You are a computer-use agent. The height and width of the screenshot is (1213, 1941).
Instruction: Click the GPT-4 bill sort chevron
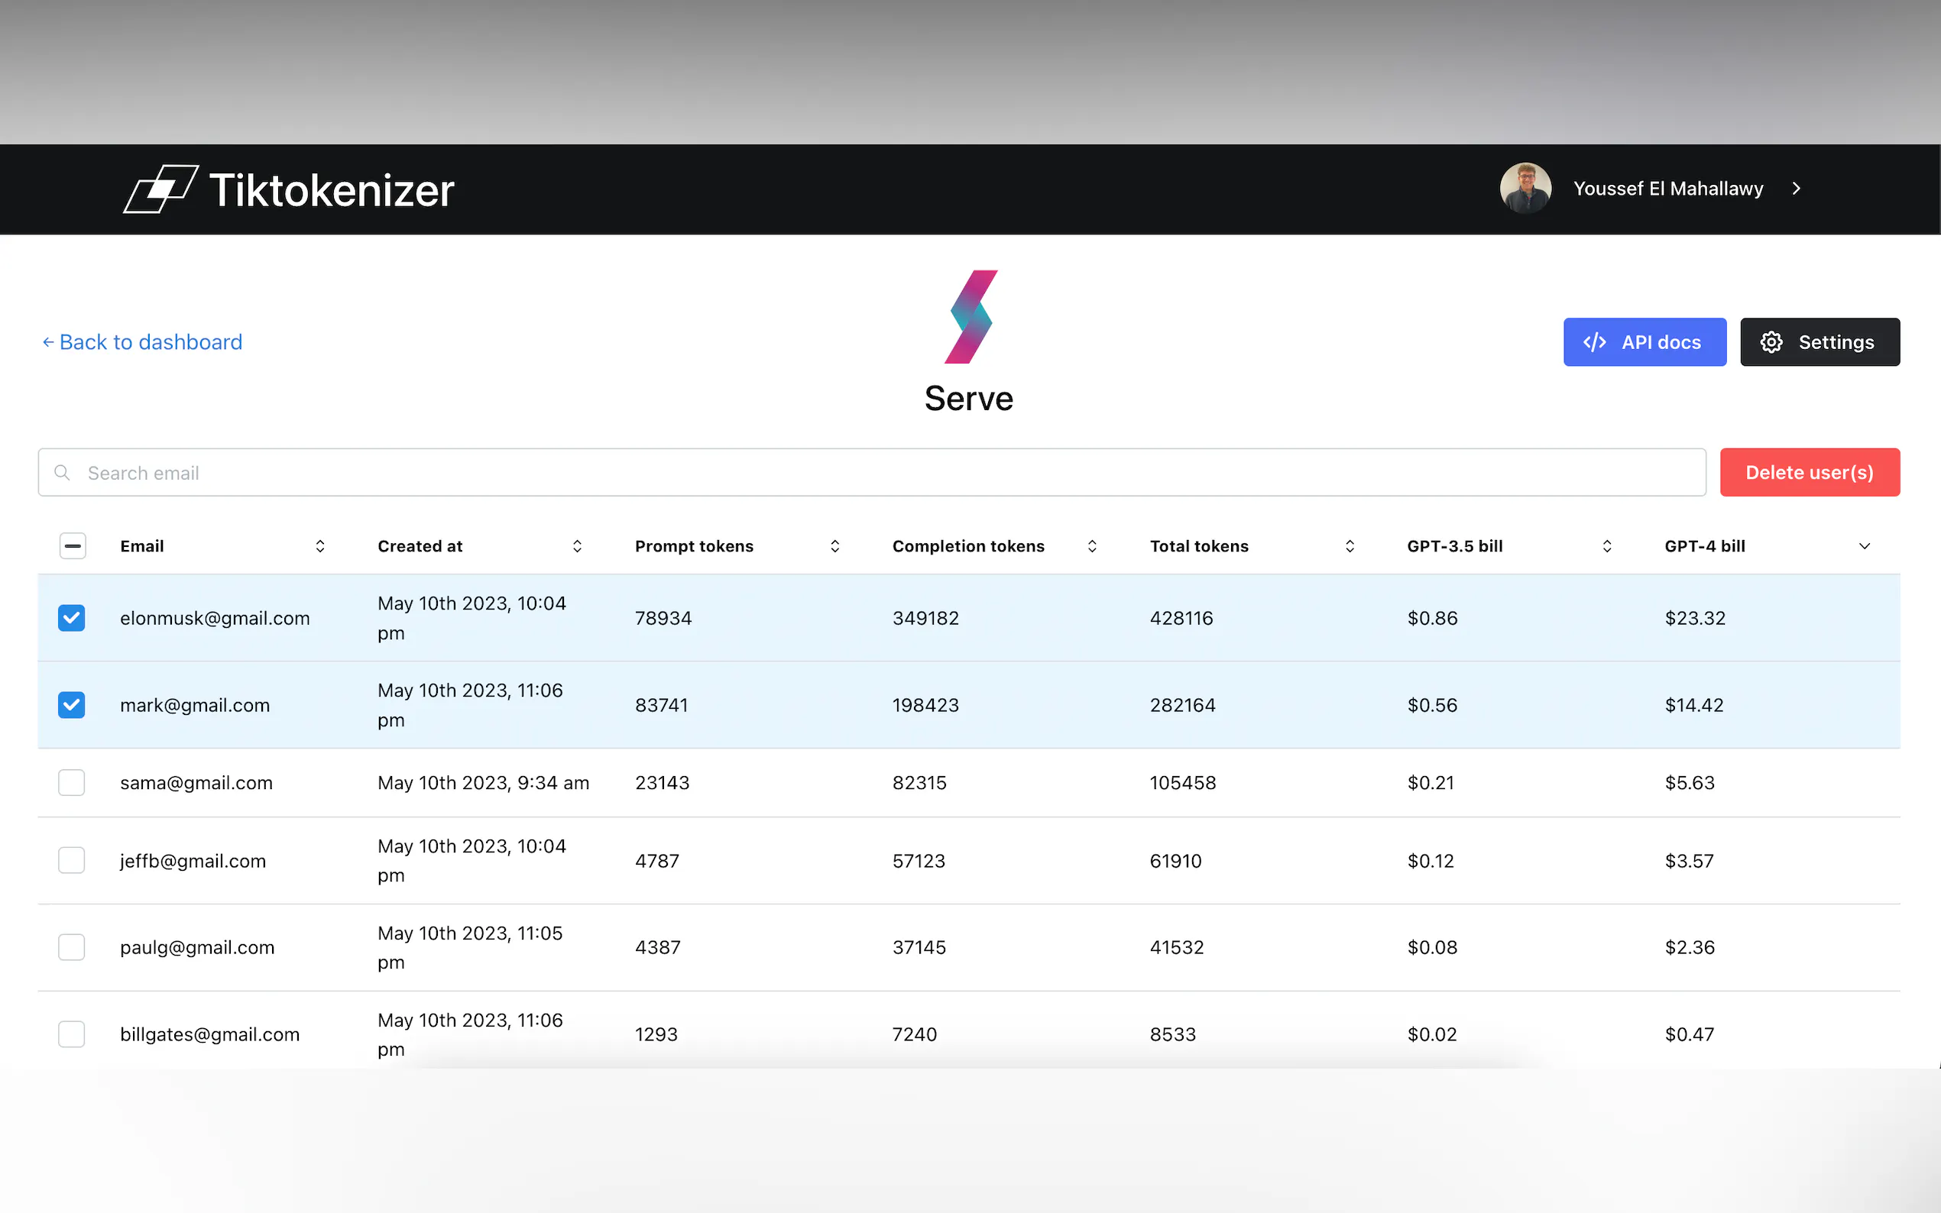click(1864, 546)
